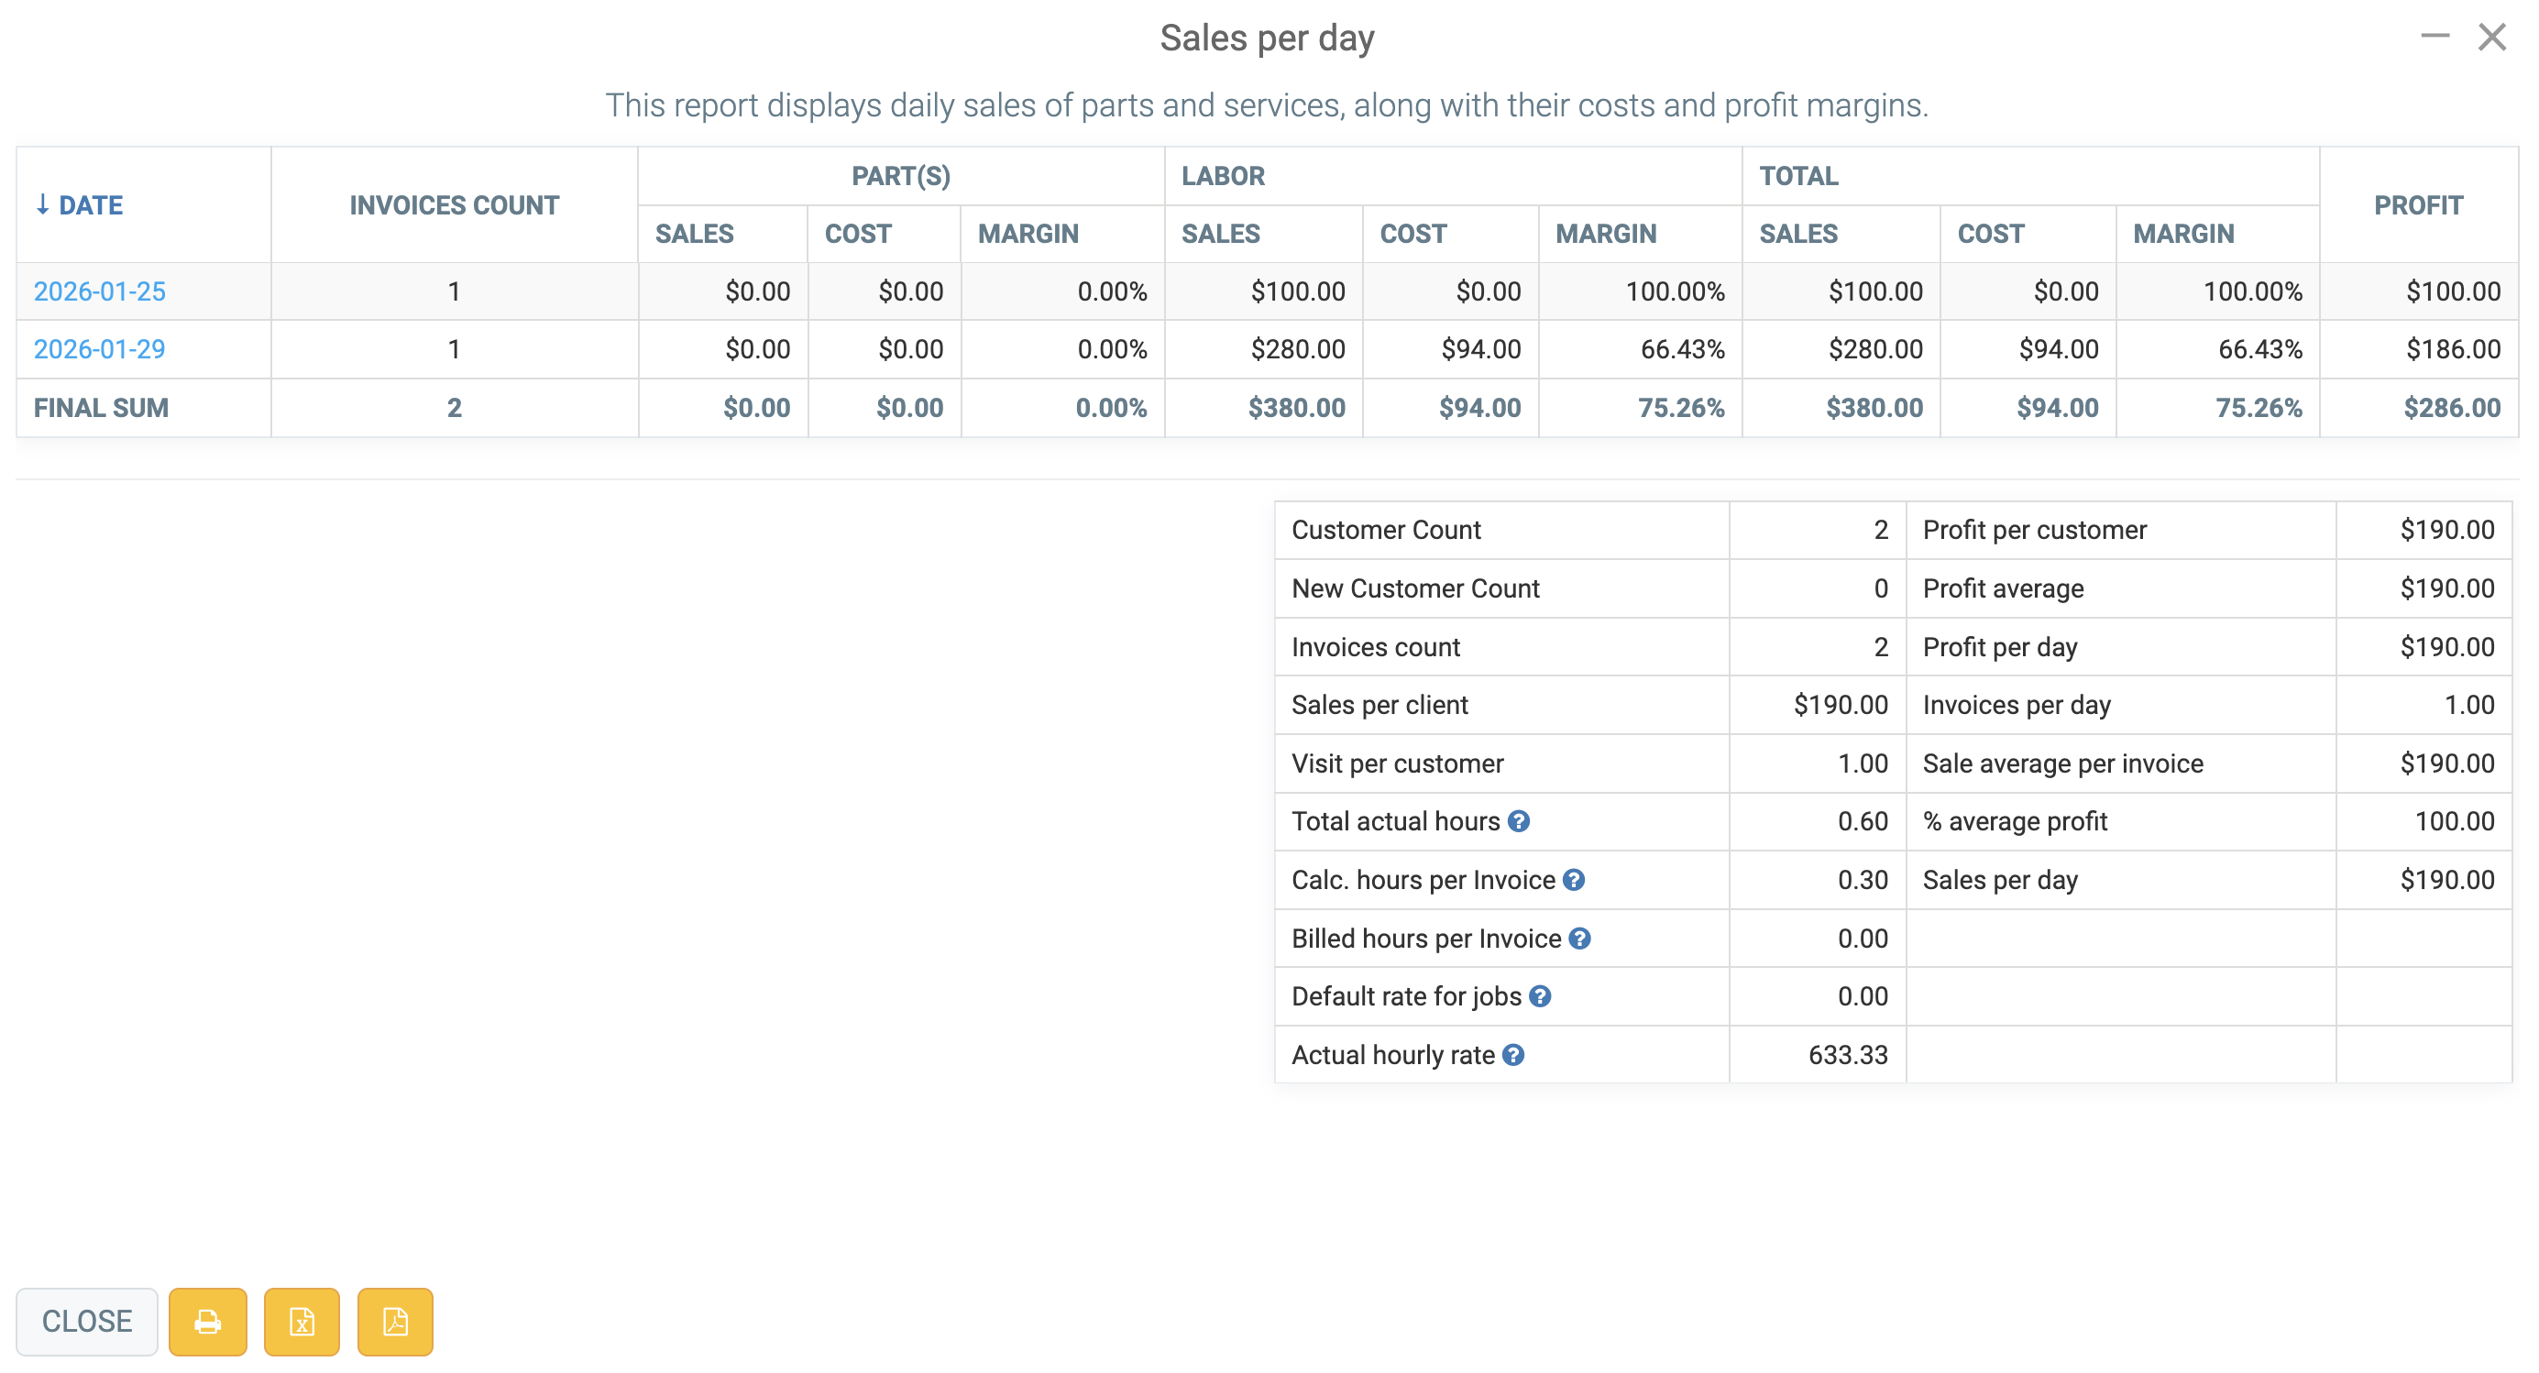Select the FINAL SUM row label
The image size is (2539, 1373).
102,408
